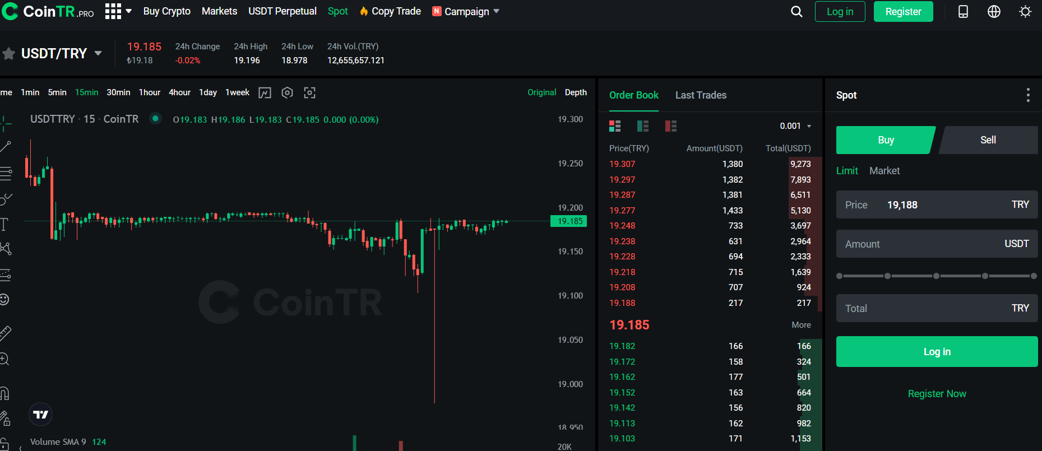Click the 19.307 ask price row
The image size is (1042, 451).
pos(710,164)
